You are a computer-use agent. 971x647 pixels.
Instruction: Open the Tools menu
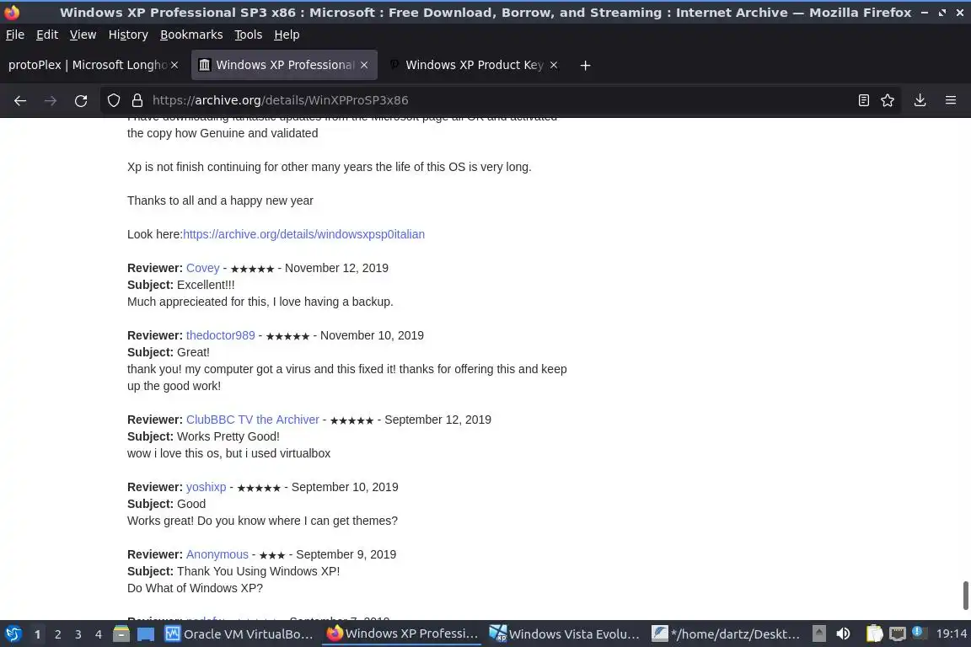pos(249,35)
